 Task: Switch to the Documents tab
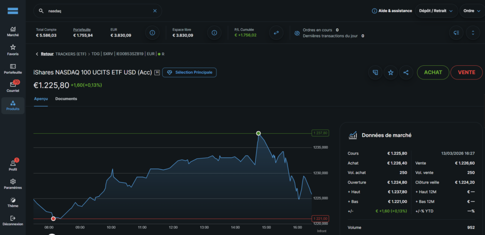(x=66, y=99)
